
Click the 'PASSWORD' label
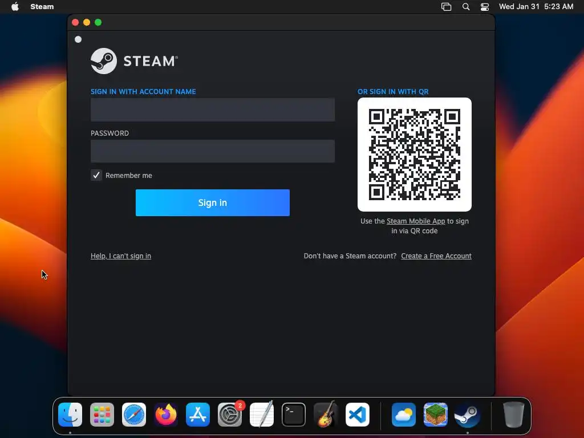click(110, 133)
